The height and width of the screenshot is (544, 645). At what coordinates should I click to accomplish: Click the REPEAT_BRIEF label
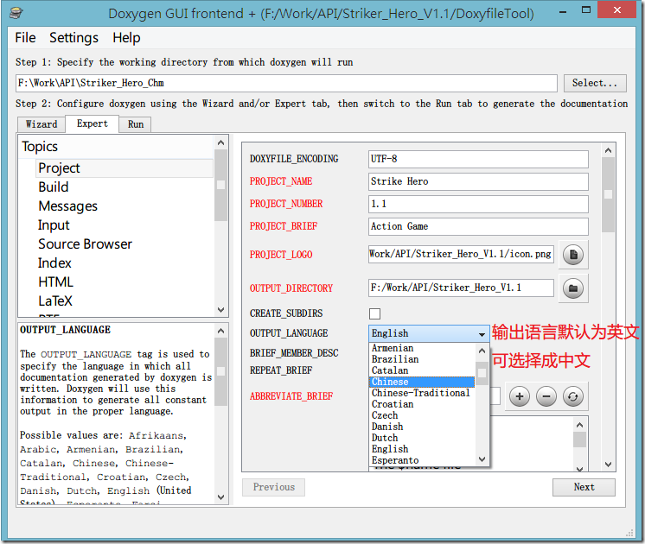pos(280,370)
